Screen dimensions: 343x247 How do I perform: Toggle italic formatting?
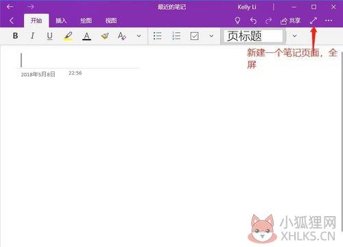(32, 36)
